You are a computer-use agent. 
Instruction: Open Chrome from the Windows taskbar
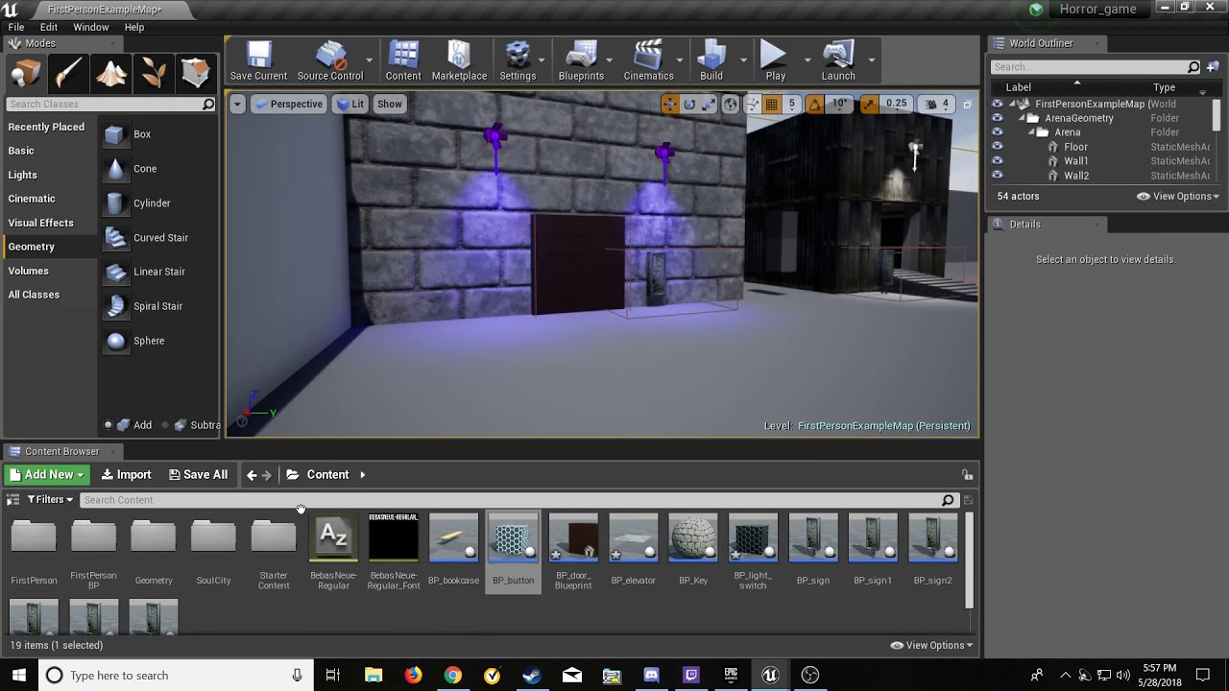pyautogui.click(x=452, y=675)
